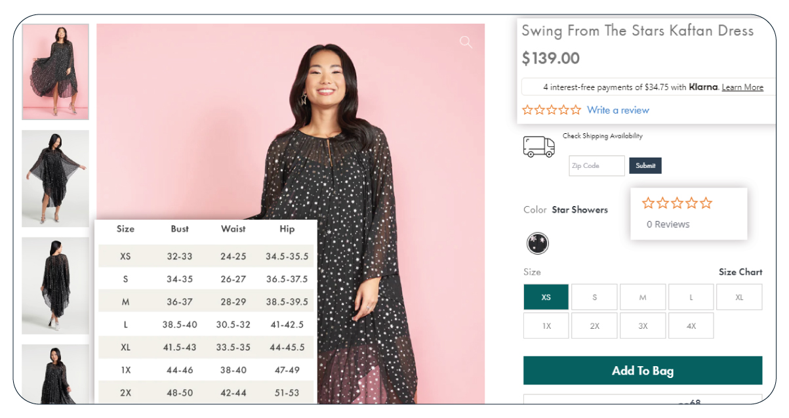Click the first rating star under price
The image size is (789, 418).
527,110
